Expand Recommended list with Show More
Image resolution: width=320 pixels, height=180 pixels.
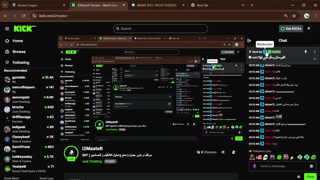pyautogui.click(x=11, y=178)
